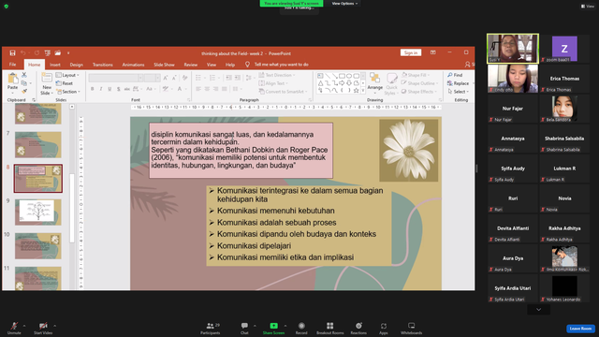This screenshot has height=337, width=599.
Task: Expand more Zoom participants with down chevron
Action: pos(539,310)
